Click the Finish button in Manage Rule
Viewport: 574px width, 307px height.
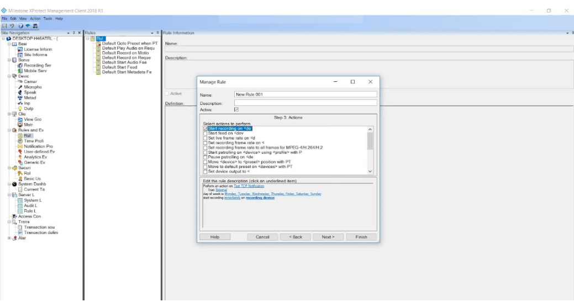point(361,237)
